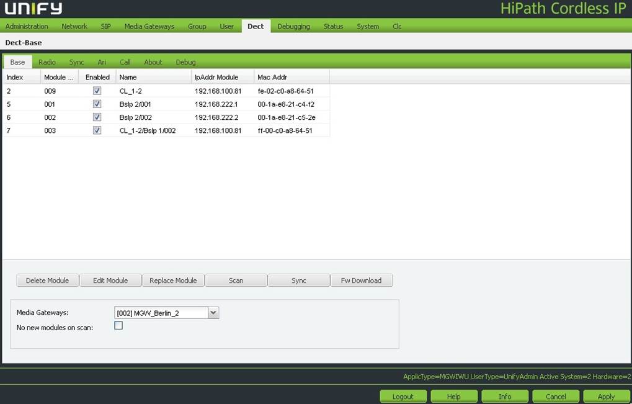Click module number 009
Image resolution: width=632 pixels, height=404 pixels.
pyautogui.click(x=50, y=91)
